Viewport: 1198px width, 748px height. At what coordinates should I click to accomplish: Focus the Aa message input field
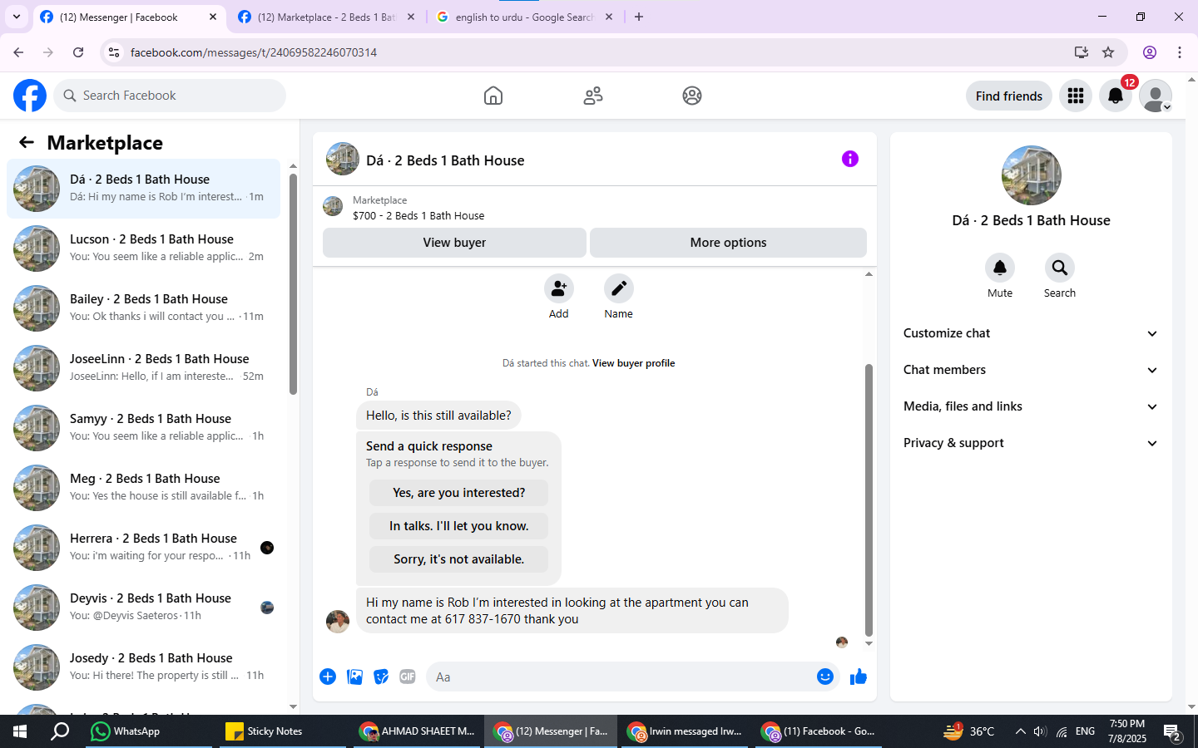pos(620,677)
